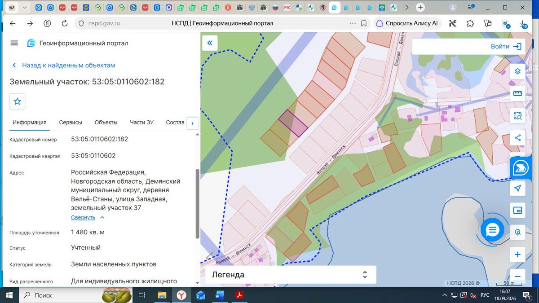539x303 pixels.
Task: Open the chat assistant bubble
Action: point(492,230)
